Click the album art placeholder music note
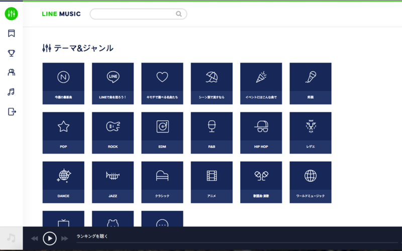This screenshot has width=402, height=251. pos(11,238)
